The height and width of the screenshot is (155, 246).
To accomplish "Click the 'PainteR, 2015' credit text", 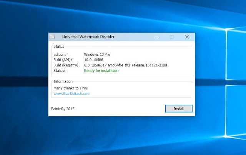I will [x=63, y=109].
